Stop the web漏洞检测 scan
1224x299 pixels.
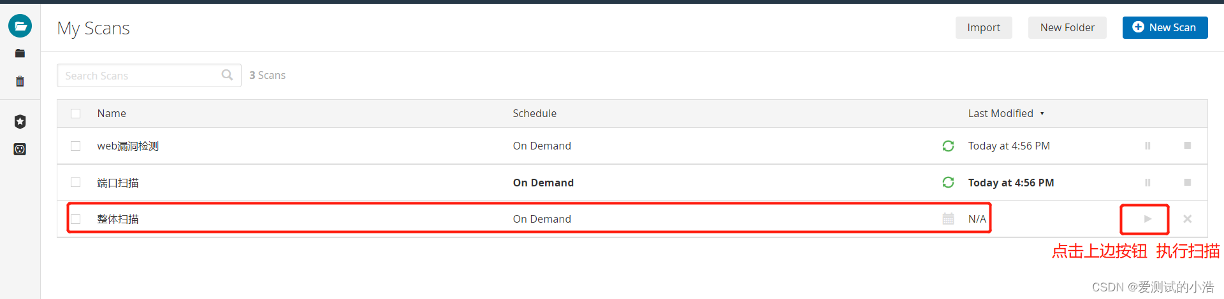tap(1187, 146)
